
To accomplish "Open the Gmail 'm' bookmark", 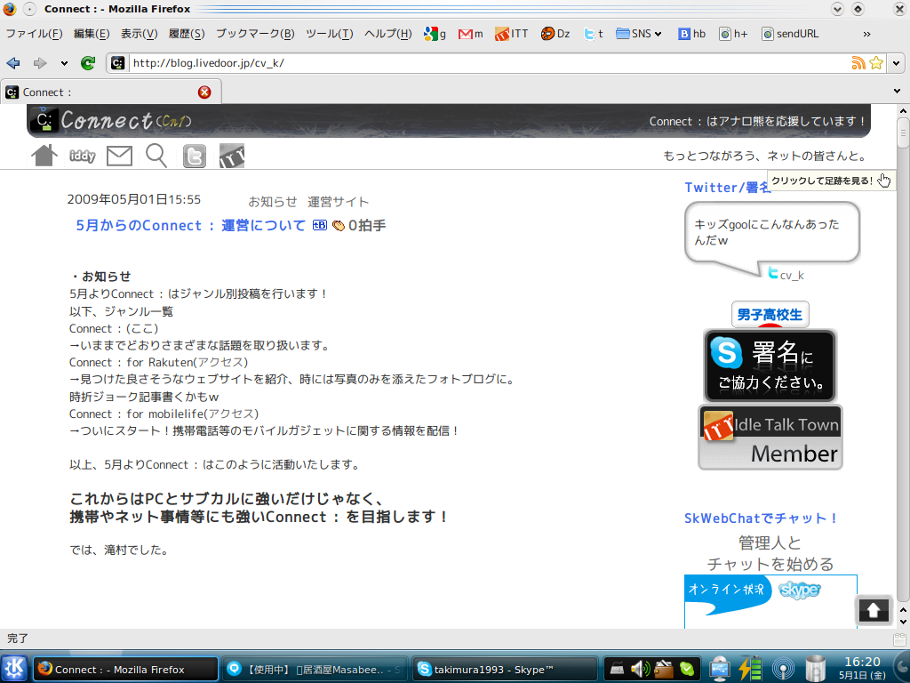I will point(471,34).
